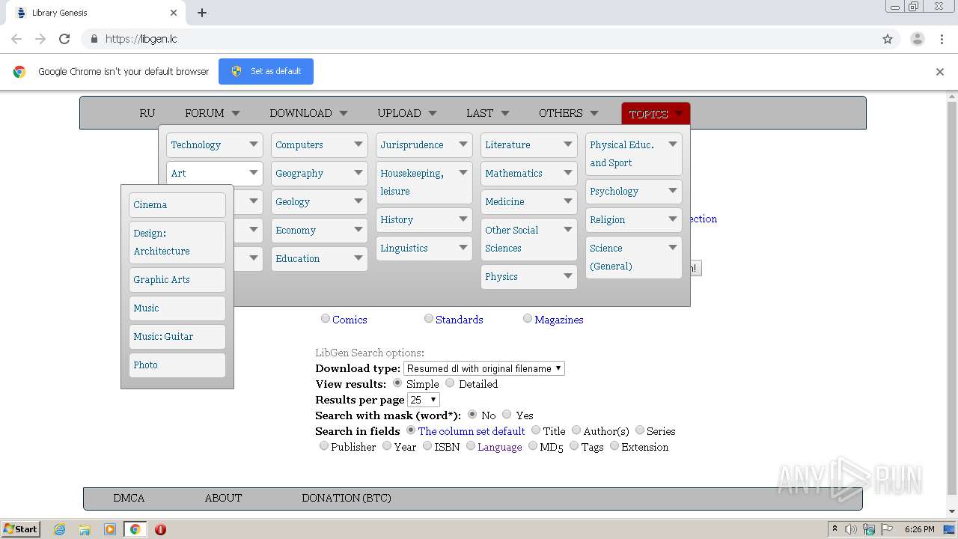The height and width of the screenshot is (539, 958).
Task: View site security info via lock icon
Action: (x=94, y=39)
